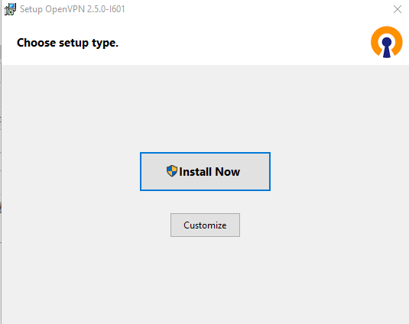Open the Customize setup options
This screenshot has height=324, width=409.
(x=205, y=225)
